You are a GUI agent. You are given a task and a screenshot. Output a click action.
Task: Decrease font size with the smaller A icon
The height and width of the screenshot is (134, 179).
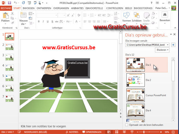73,15
